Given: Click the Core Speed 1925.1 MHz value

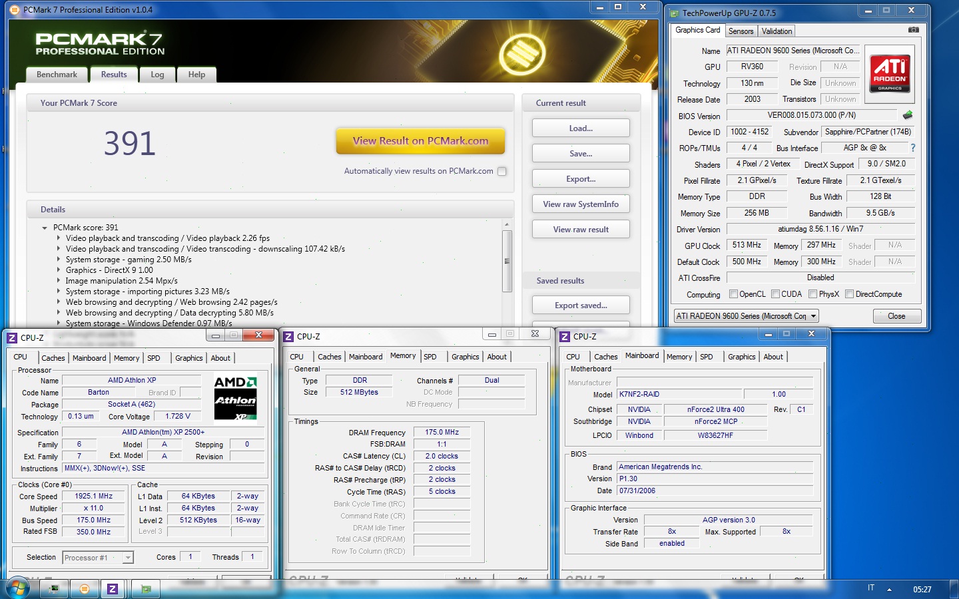Looking at the screenshot, I should tap(94, 497).
